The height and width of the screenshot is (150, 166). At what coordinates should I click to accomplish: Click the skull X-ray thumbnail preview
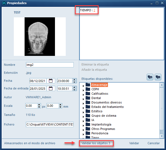pos(40,37)
